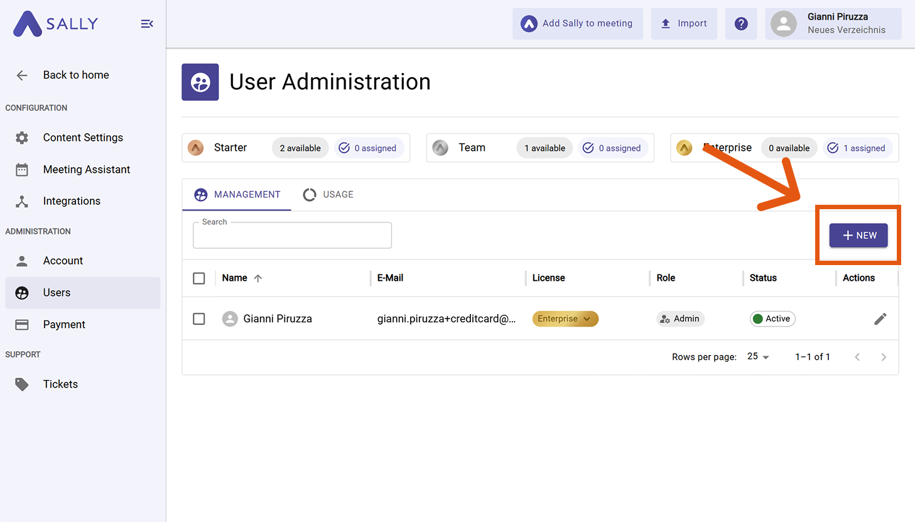This screenshot has width=915, height=522.
Task: Click the Enterprise 0 available chip
Action: click(789, 148)
